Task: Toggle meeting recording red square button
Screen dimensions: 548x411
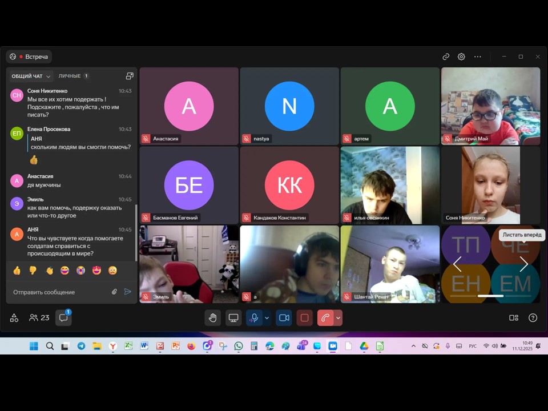Action: pyautogui.click(x=304, y=318)
